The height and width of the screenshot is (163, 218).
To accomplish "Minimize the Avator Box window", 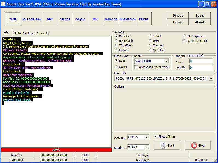I will (200, 4).
